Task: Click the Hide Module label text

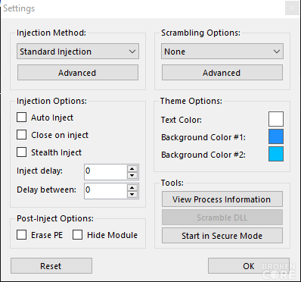Action: [x=112, y=235]
